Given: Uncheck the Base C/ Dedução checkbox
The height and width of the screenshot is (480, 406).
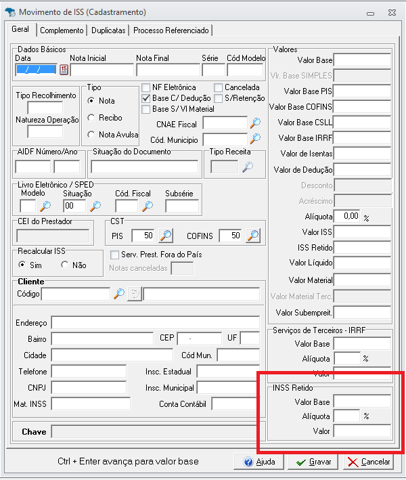Looking at the screenshot, I should (x=146, y=98).
